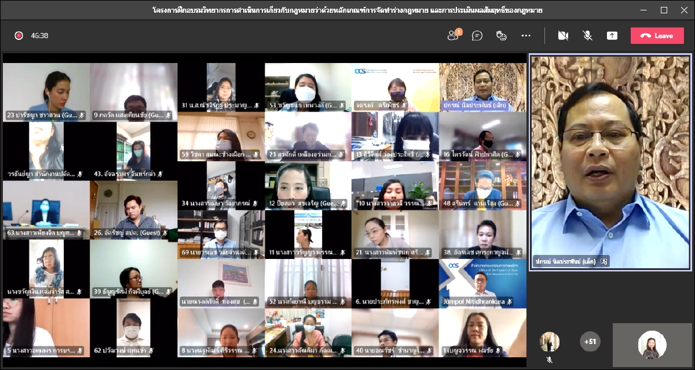The image size is (695, 370).
Task: Select participant 34 video tile
Action: [221, 185]
